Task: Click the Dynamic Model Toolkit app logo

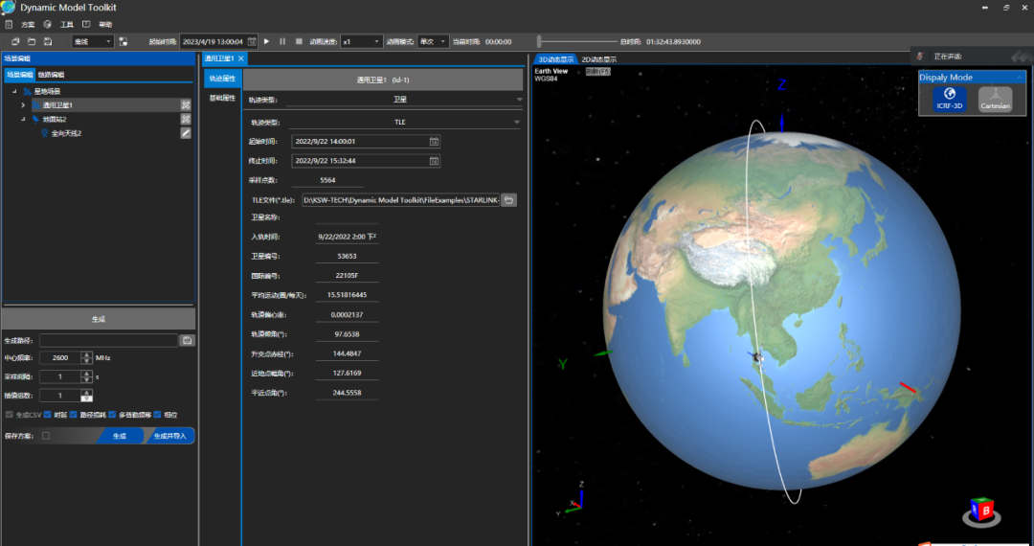Action: pos(8,8)
